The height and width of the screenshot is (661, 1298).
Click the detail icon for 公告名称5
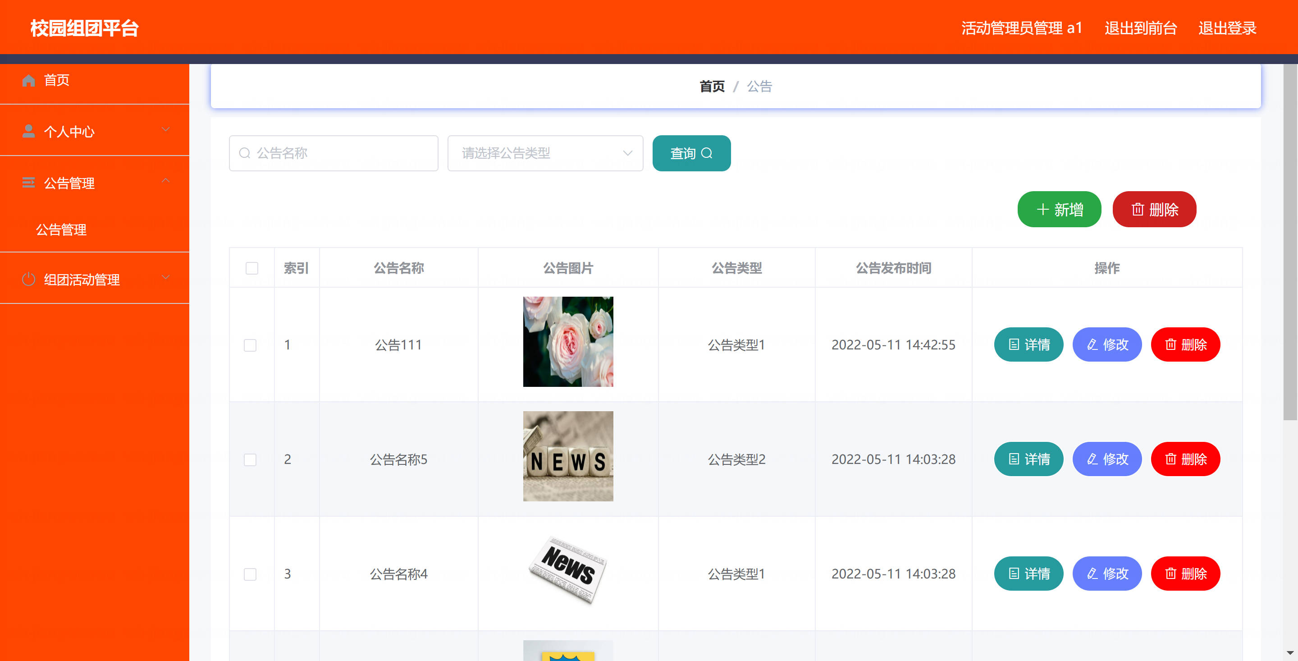click(1014, 459)
